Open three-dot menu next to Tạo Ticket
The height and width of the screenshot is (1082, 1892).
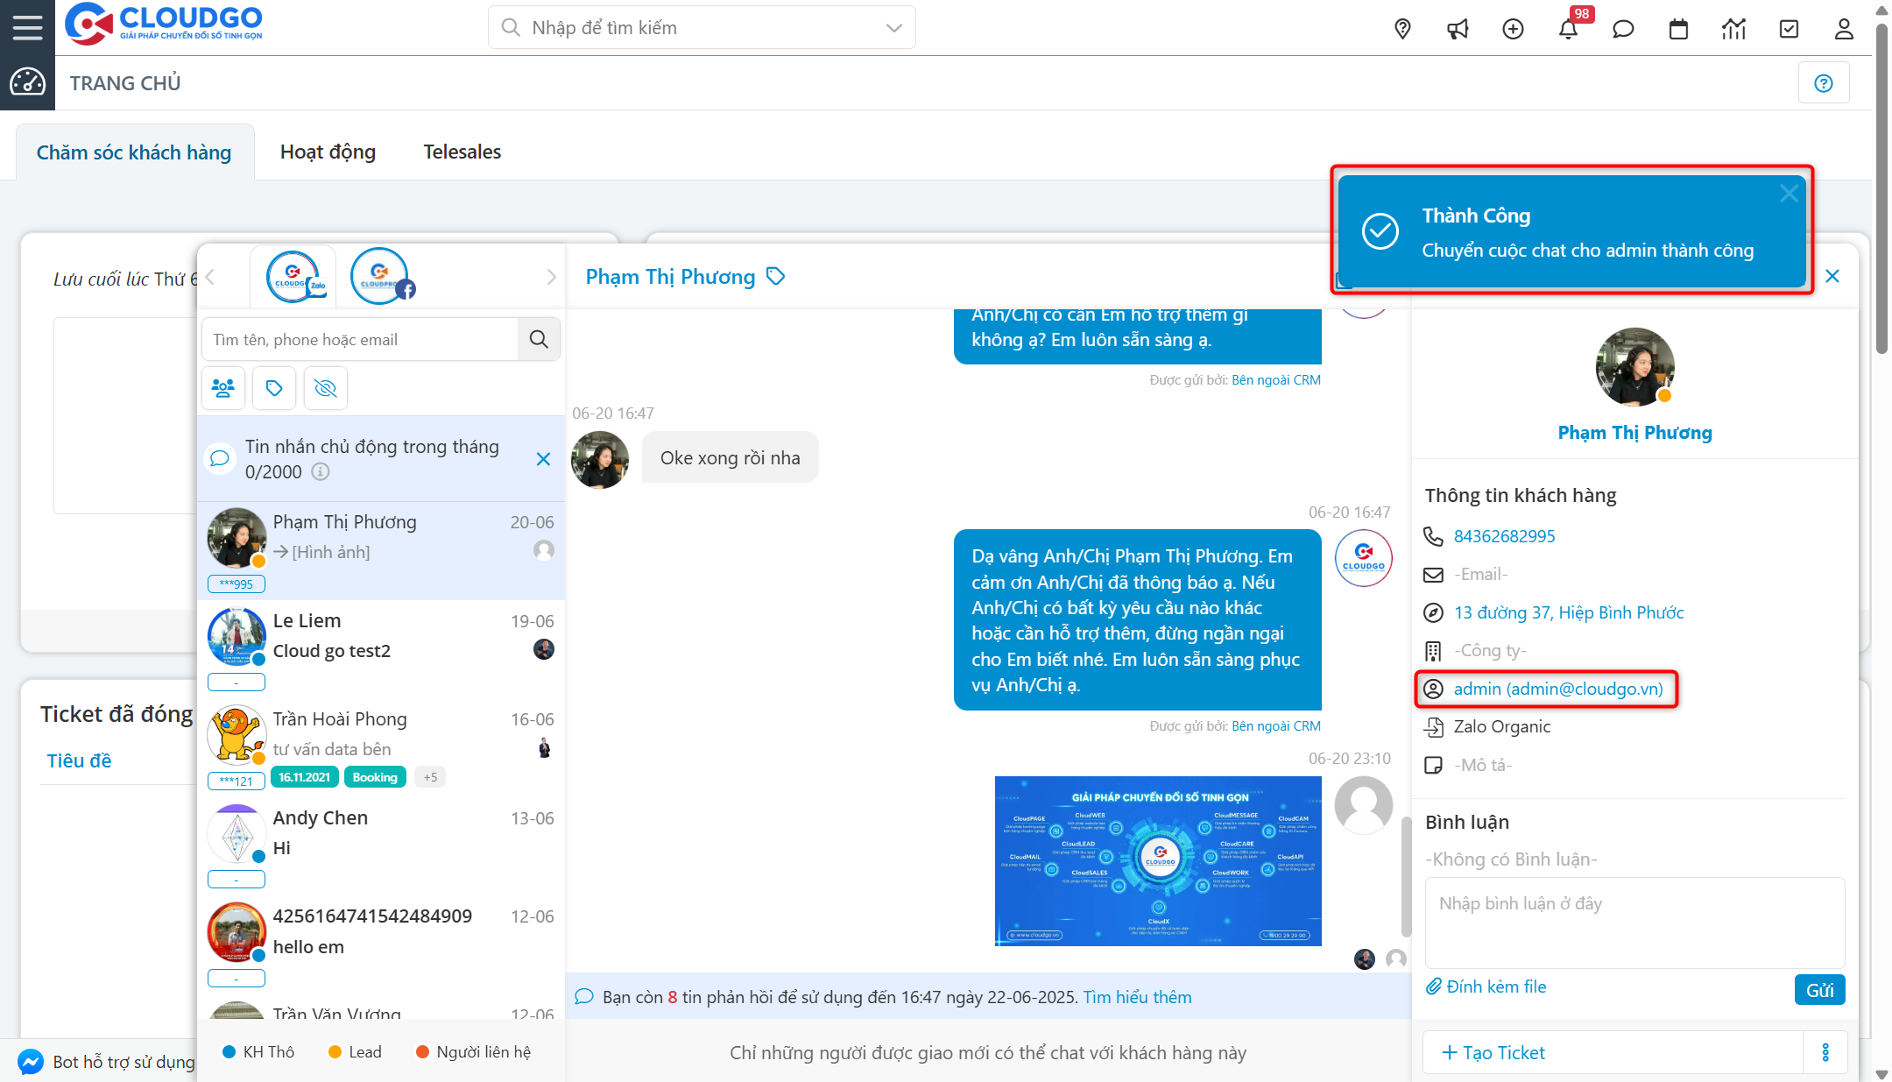(x=1826, y=1052)
